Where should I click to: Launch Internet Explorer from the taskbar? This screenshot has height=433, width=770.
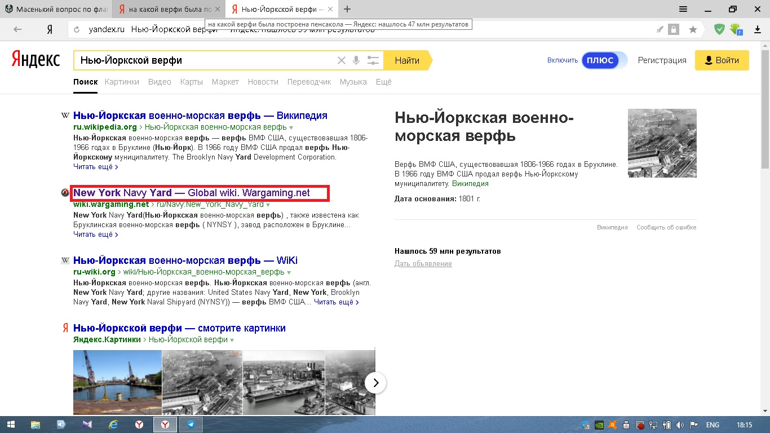(x=113, y=425)
